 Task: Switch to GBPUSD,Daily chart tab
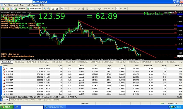[x=147, y=62]
